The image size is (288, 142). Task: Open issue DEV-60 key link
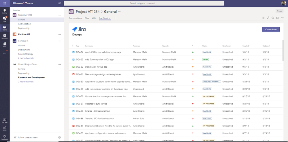pos(80,82)
